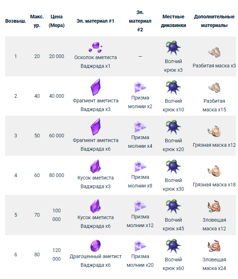Screen dimensions: 238x279
Task: Click the Lightning Prism icon in row 6
Action: (x=140, y=246)
